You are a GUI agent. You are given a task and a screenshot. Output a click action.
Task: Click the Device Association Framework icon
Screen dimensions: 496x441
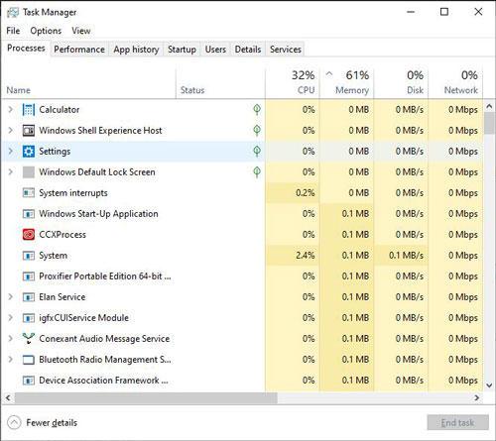pyautogui.click(x=29, y=381)
